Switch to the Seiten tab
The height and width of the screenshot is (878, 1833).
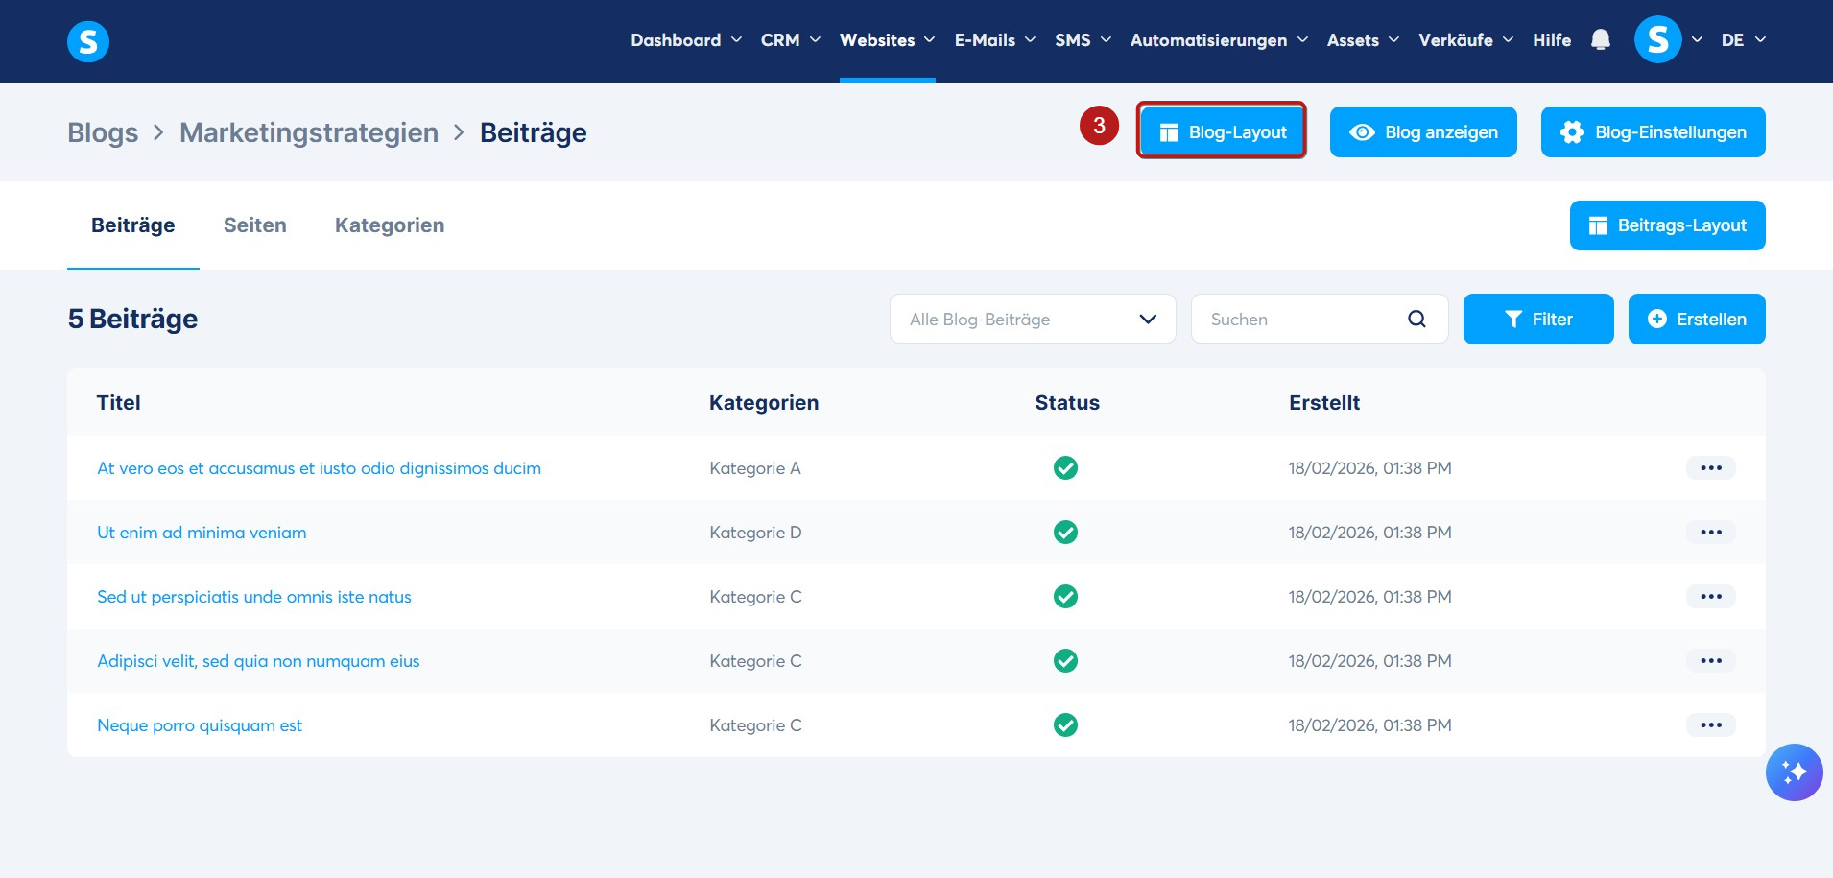click(x=255, y=225)
